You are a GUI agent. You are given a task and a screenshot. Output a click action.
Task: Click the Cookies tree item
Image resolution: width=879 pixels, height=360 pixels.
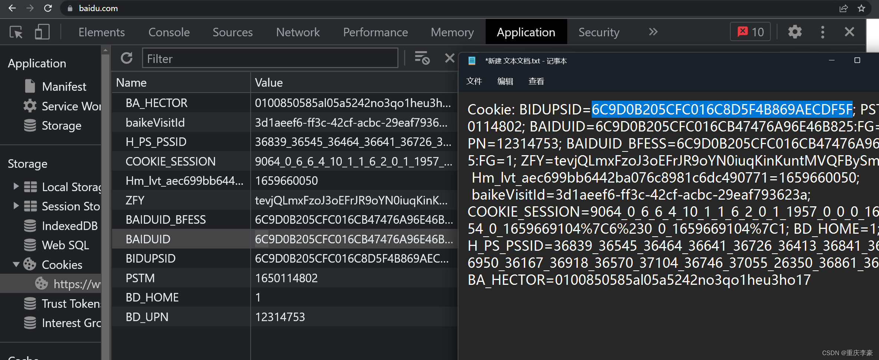click(x=53, y=264)
